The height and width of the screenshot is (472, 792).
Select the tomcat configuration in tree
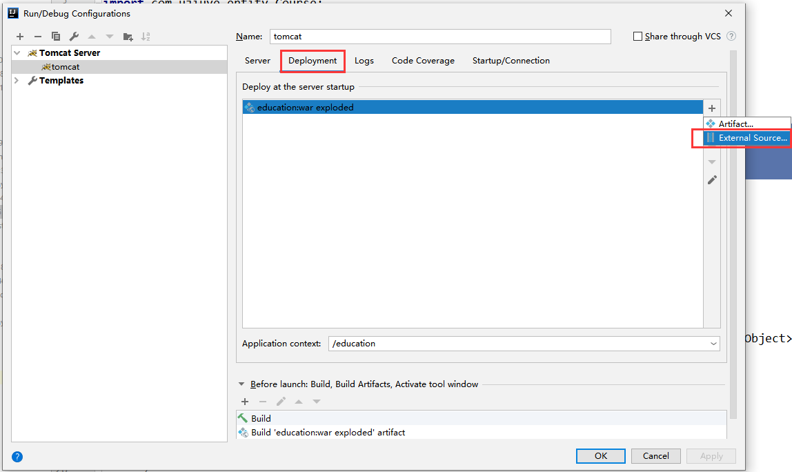[119, 67]
